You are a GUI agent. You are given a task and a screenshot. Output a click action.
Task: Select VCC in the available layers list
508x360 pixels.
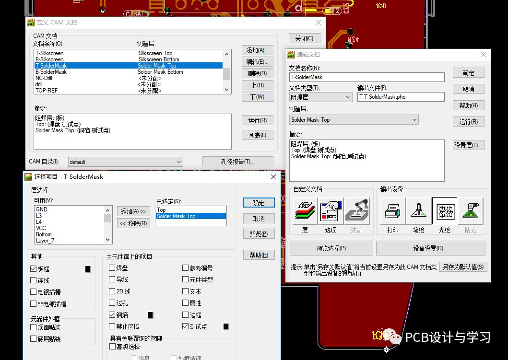pyautogui.click(x=41, y=228)
